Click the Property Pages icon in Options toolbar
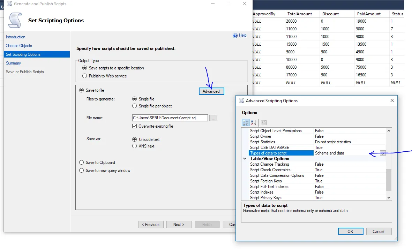The height and width of the screenshot is (249, 412). tap(264, 123)
